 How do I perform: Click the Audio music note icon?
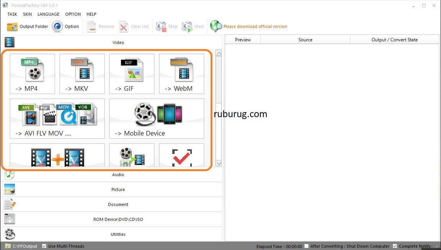[x=10, y=175]
